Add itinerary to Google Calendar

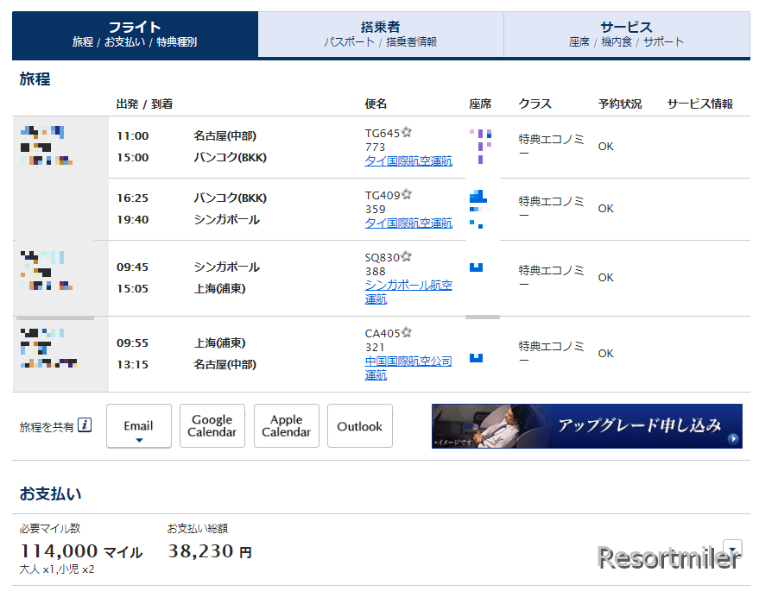point(212,426)
